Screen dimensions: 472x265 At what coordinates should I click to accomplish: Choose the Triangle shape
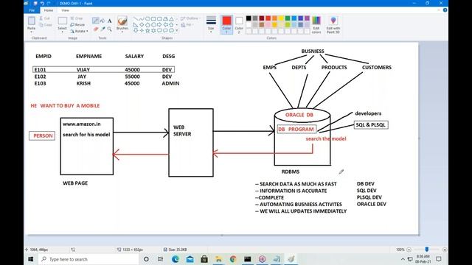[x=171, y=19]
